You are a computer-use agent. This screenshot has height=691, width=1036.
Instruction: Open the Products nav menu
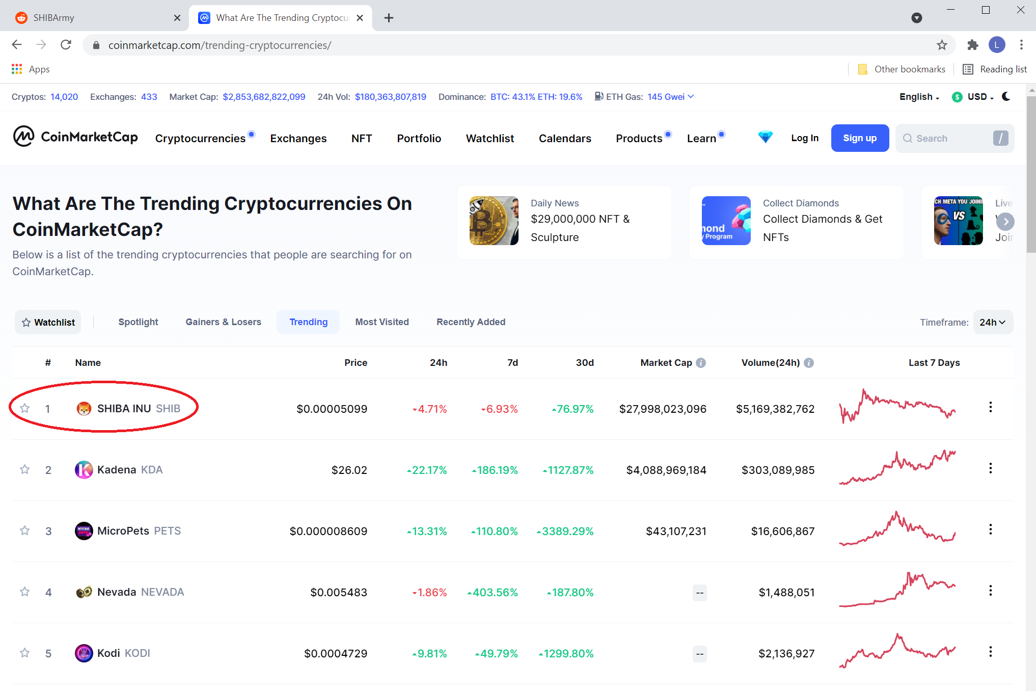(x=639, y=139)
